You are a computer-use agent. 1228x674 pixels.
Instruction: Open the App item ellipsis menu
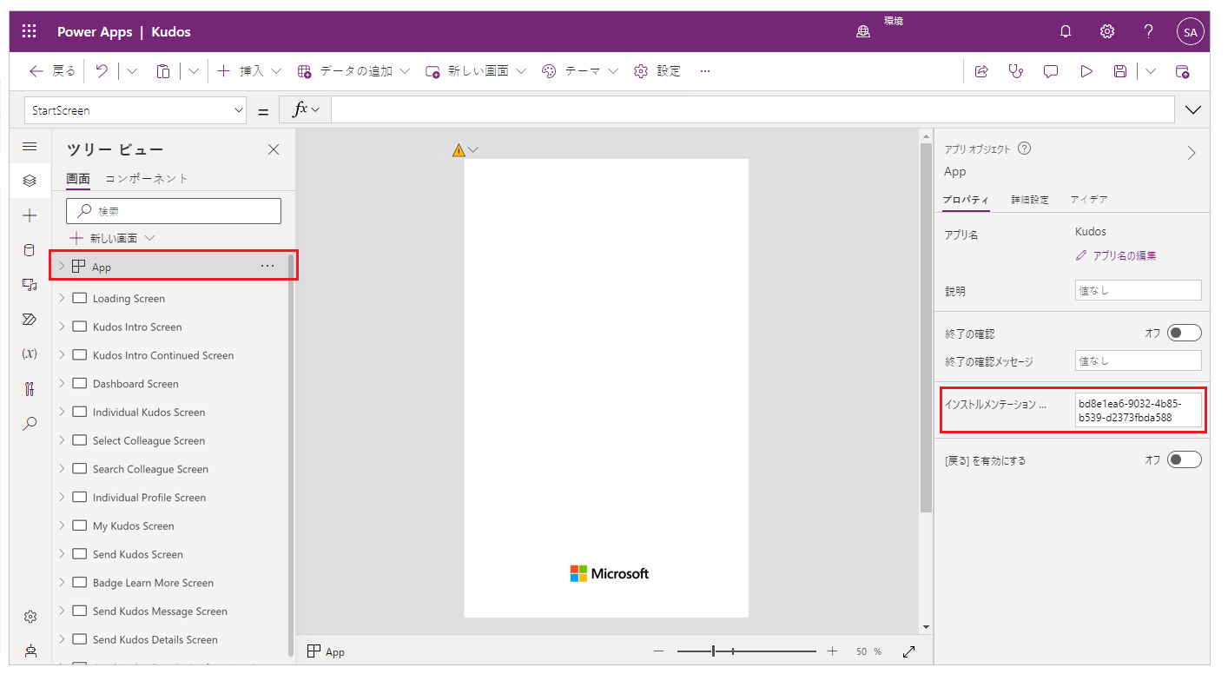coord(267,266)
